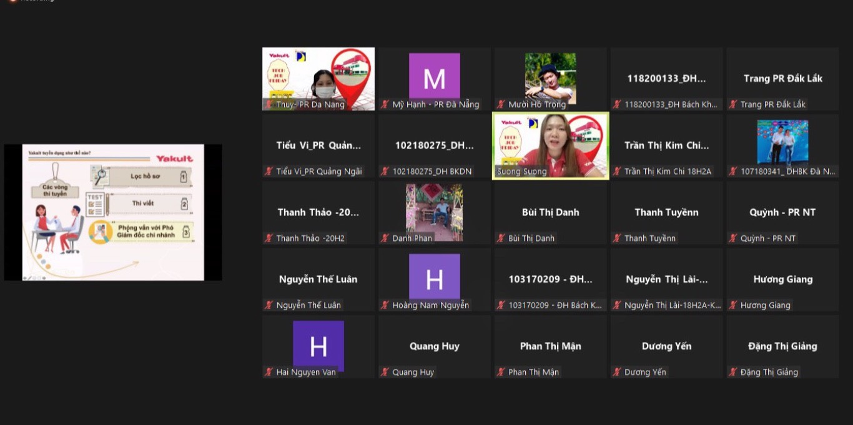Image resolution: width=853 pixels, height=425 pixels.
Task: Click the 'Suong Suong' name label
Action: point(521,172)
